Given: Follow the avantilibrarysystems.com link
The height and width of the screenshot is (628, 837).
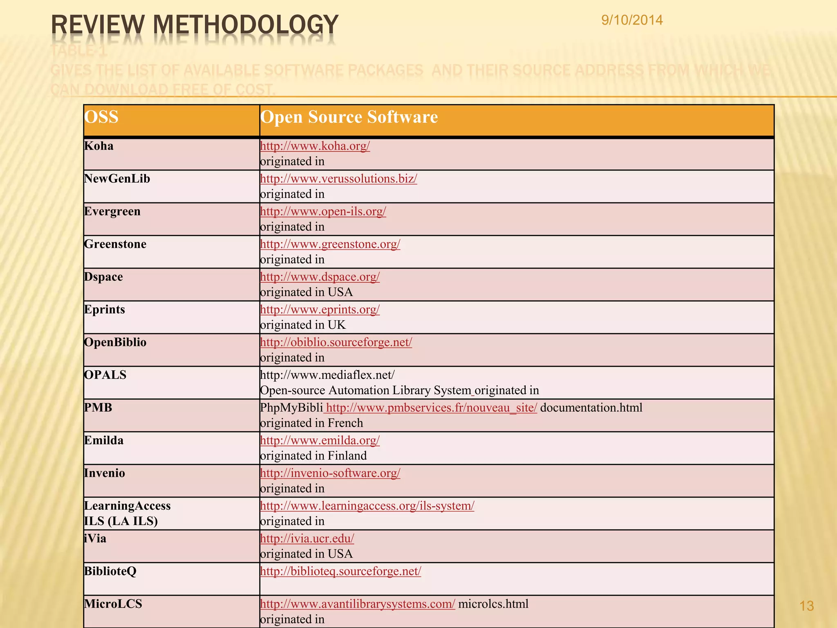Looking at the screenshot, I should (x=358, y=604).
